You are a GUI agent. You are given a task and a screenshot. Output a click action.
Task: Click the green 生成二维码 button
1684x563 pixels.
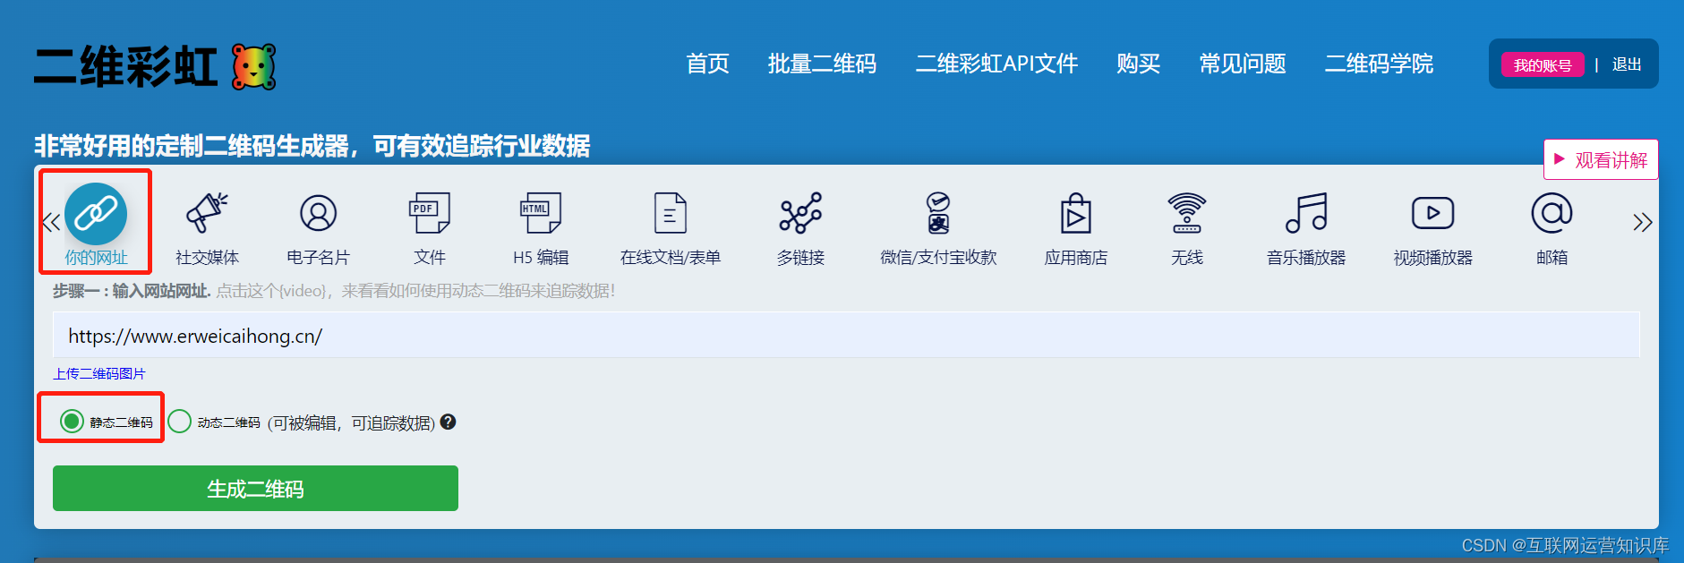click(255, 488)
